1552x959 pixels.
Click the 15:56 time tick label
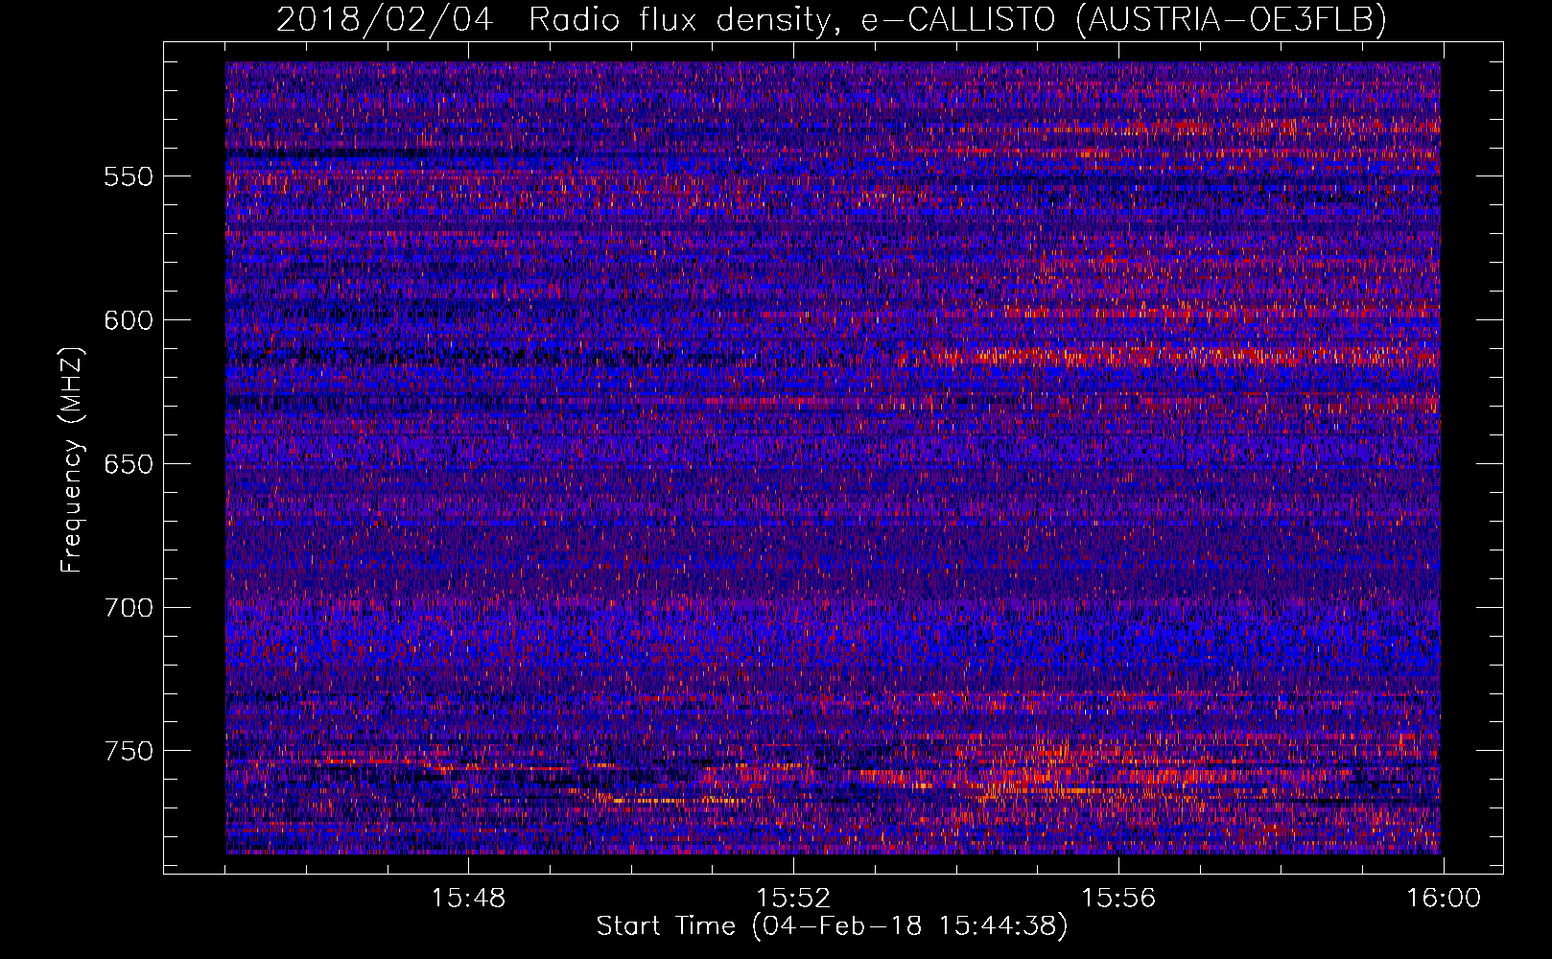(x=1118, y=899)
